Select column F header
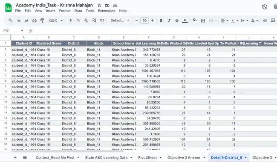Screen dimensions: 277x162 click(x=149, y=37)
